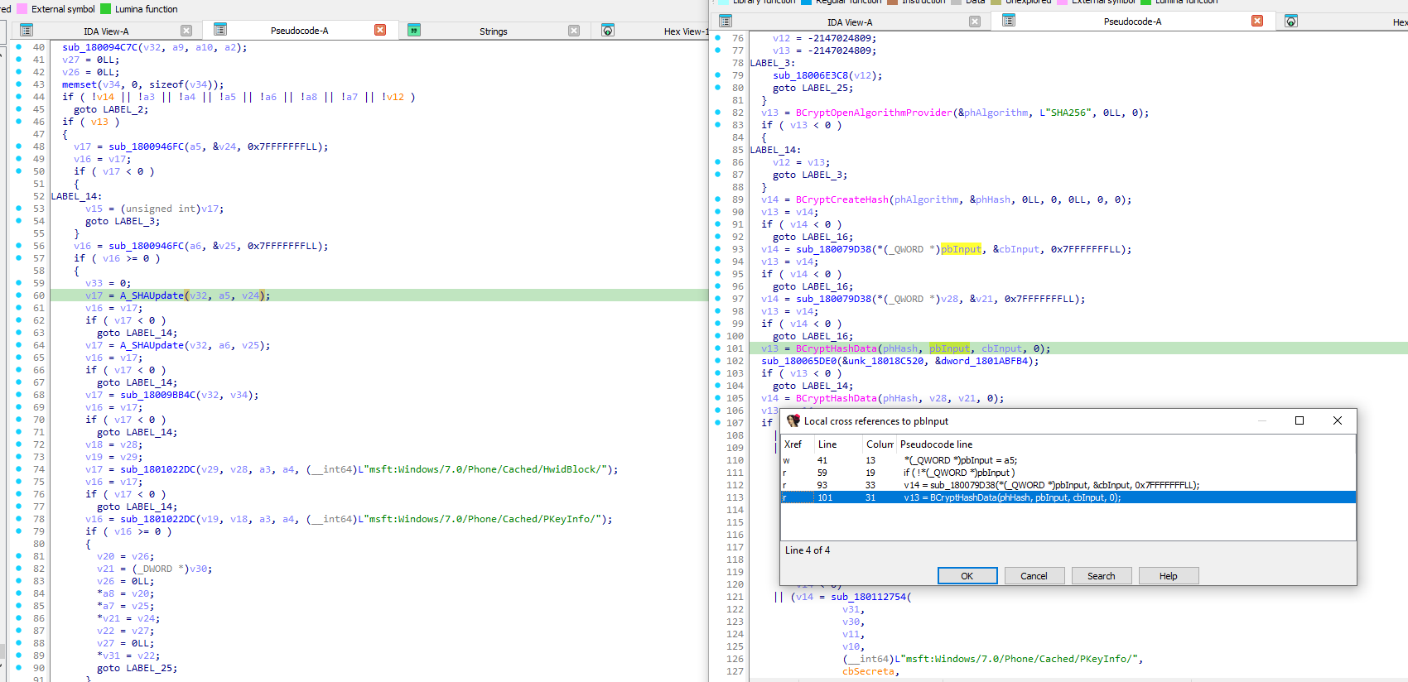This screenshot has width=1408, height=682.
Task: Click the Hex View-1 tab icon in left window
Action: point(608,31)
